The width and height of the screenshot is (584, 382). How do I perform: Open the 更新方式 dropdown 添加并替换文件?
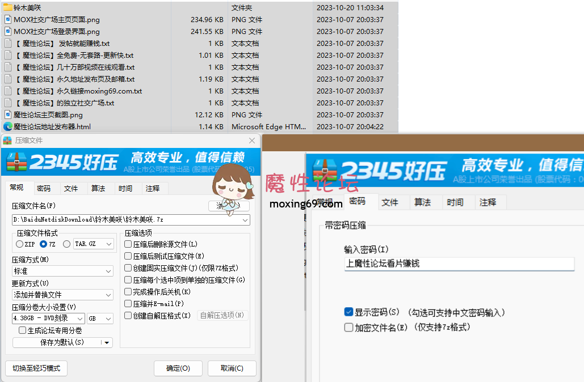pos(62,295)
